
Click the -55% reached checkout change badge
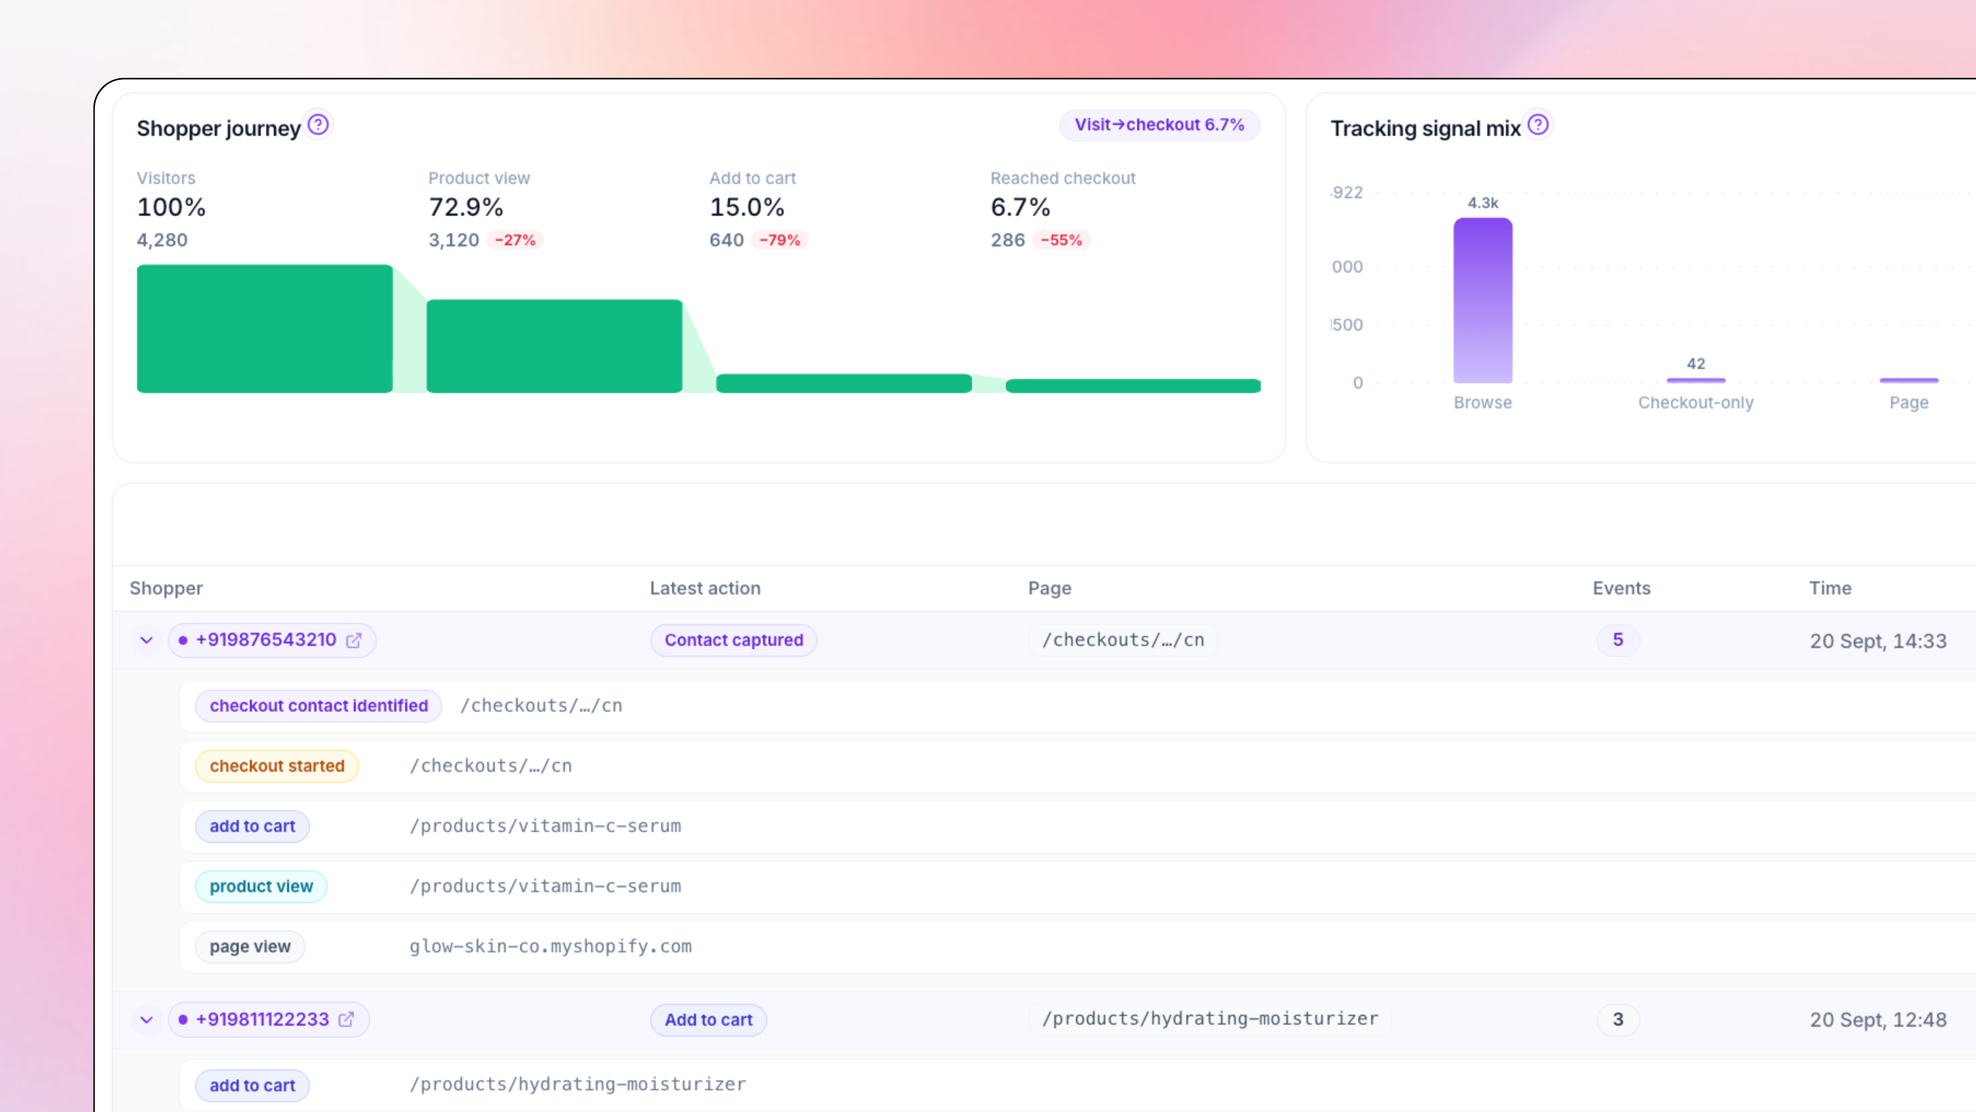coord(1062,240)
